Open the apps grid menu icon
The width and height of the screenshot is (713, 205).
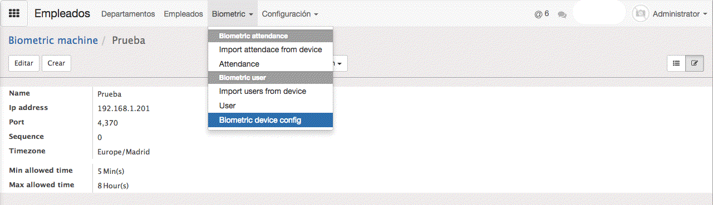[x=14, y=13]
